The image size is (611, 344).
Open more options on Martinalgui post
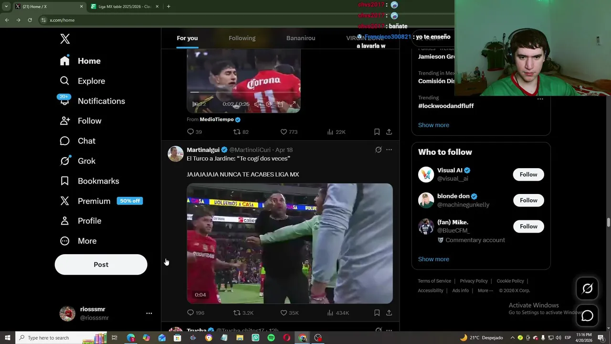coord(389,150)
